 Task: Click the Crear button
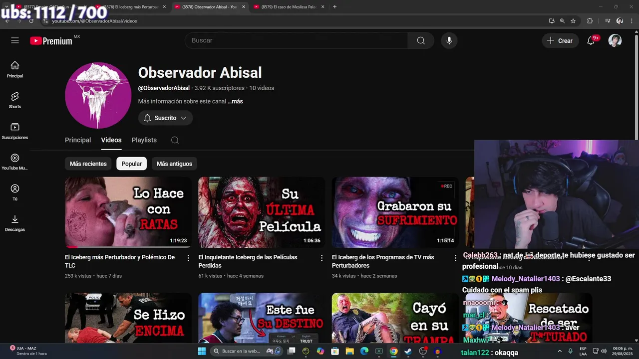(x=560, y=40)
